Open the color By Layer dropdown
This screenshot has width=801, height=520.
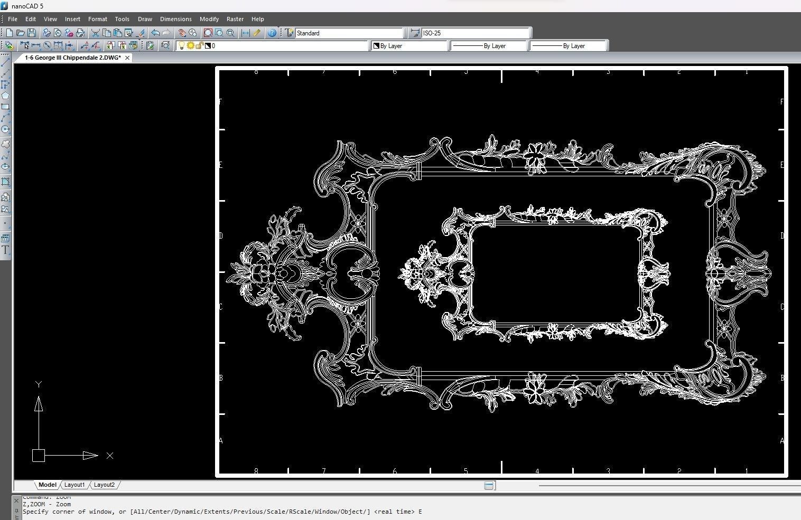coord(410,46)
